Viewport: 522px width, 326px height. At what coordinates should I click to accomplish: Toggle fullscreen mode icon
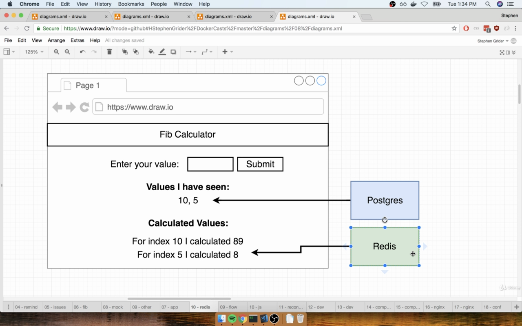pyautogui.click(x=502, y=52)
